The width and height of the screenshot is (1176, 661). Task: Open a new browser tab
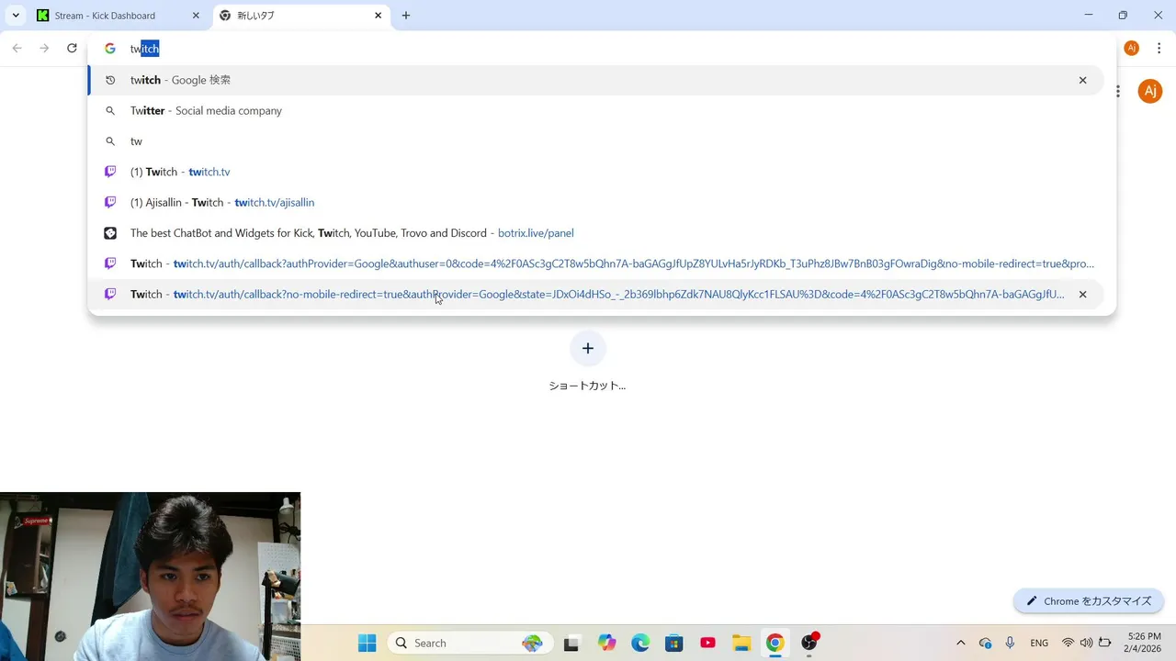coord(406,16)
